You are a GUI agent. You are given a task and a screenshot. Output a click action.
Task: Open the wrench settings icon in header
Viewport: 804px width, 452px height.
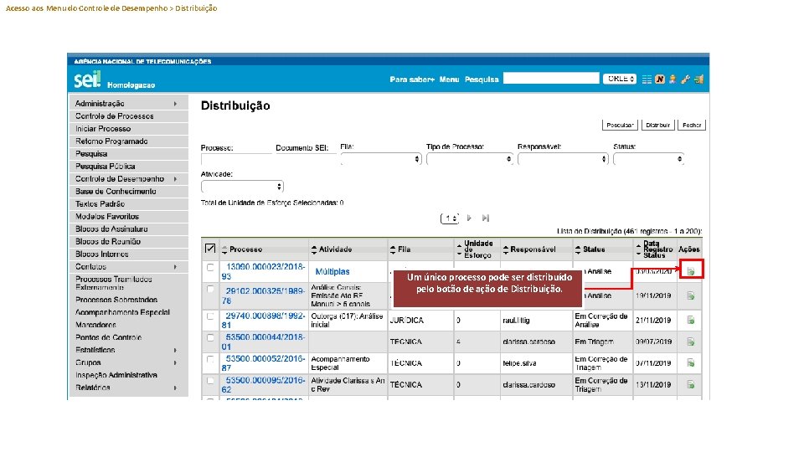pos(685,80)
